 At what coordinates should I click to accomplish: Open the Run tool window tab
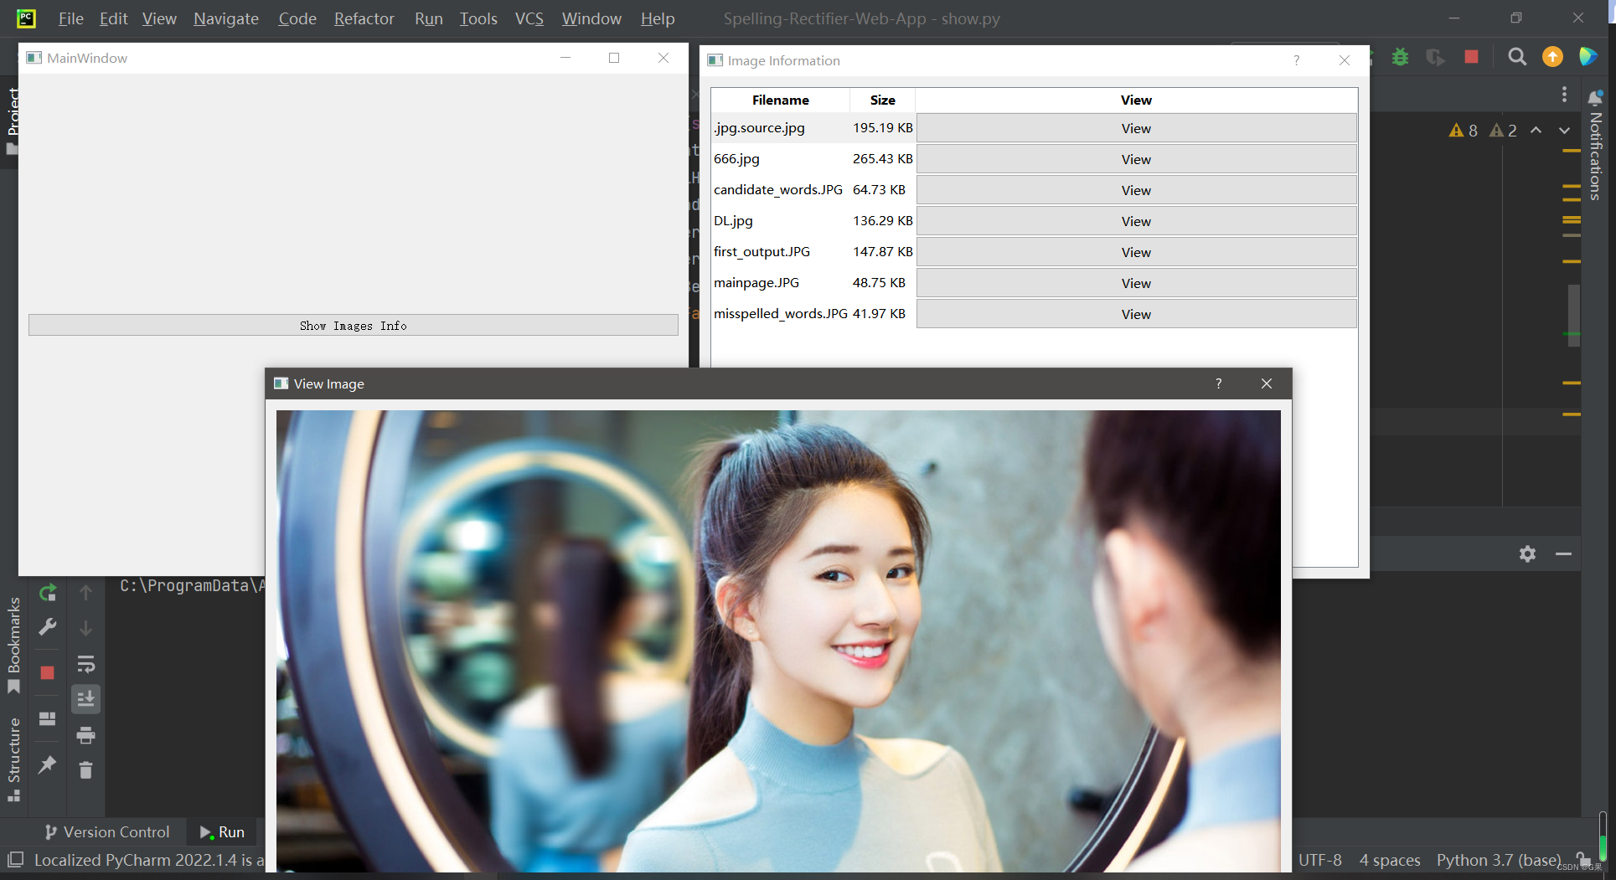pos(222,832)
